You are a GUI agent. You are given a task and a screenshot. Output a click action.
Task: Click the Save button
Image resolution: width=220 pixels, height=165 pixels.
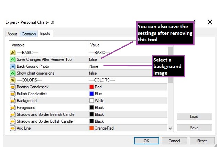(194, 128)
